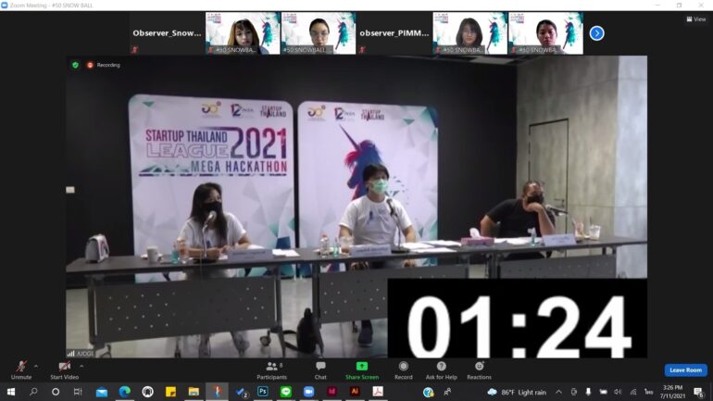Click the blue Leave Room button
This screenshot has width=713, height=401.
point(686,370)
